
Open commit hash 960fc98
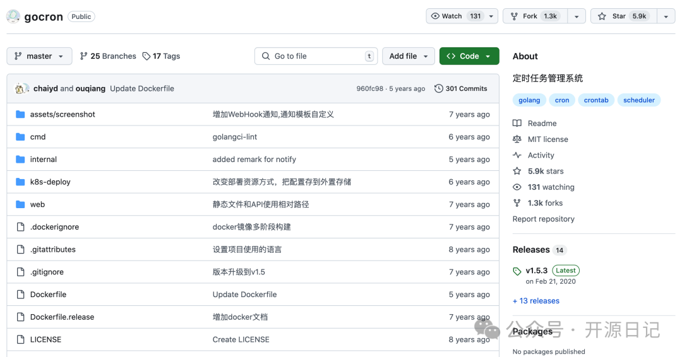369,88
